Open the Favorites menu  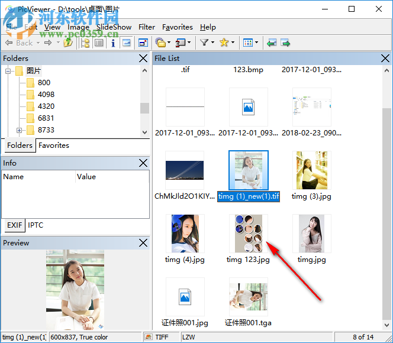[178, 27]
